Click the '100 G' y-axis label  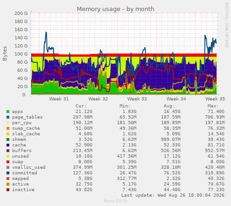click(21, 54)
